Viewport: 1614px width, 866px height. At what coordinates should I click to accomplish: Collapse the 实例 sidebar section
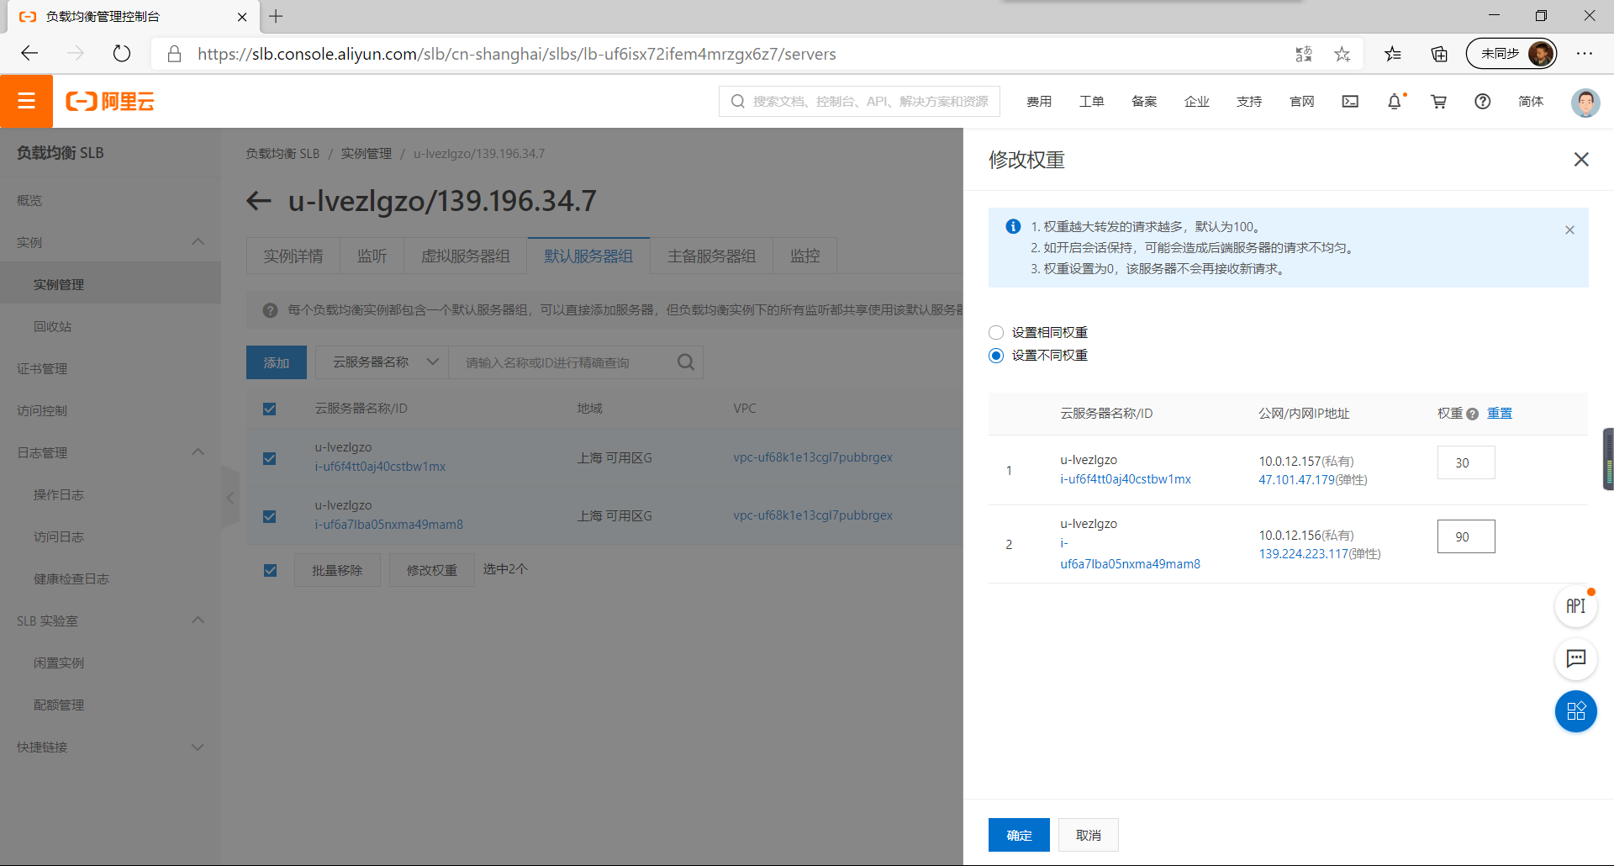(x=198, y=242)
